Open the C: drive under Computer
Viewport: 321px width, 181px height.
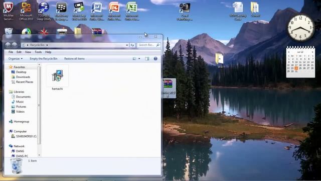[26, 136]
